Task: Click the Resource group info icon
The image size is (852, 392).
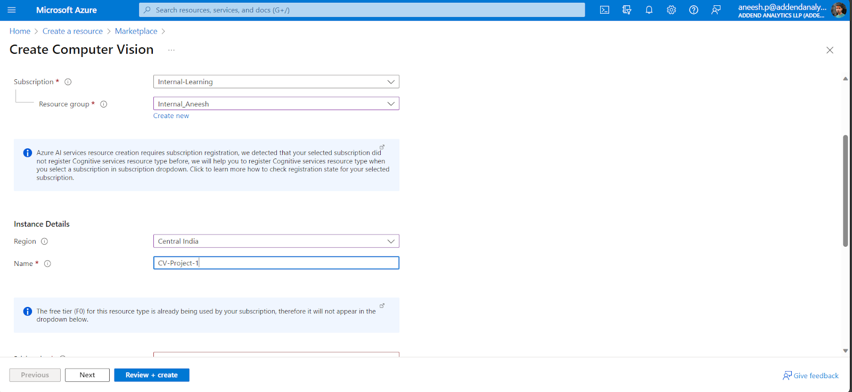Action: (x=104, y=104)
